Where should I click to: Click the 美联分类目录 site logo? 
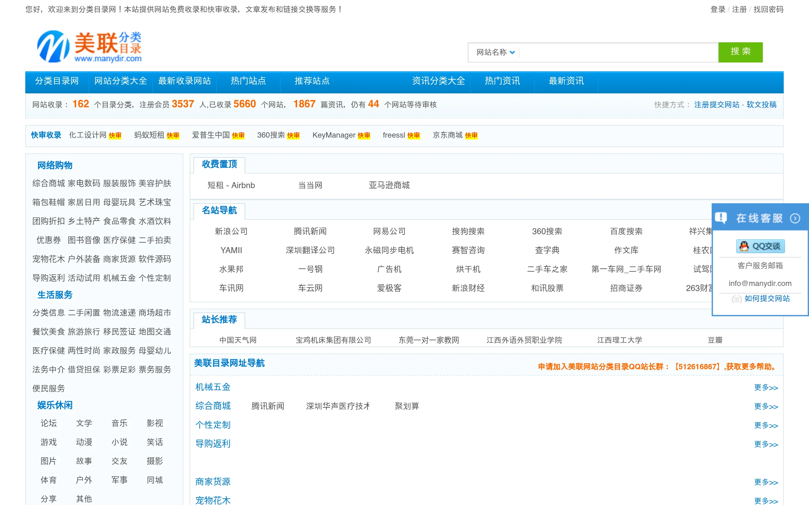(89, 46)
